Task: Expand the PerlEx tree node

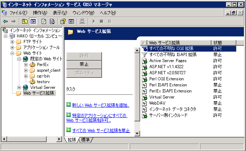Action: [26, 65]
